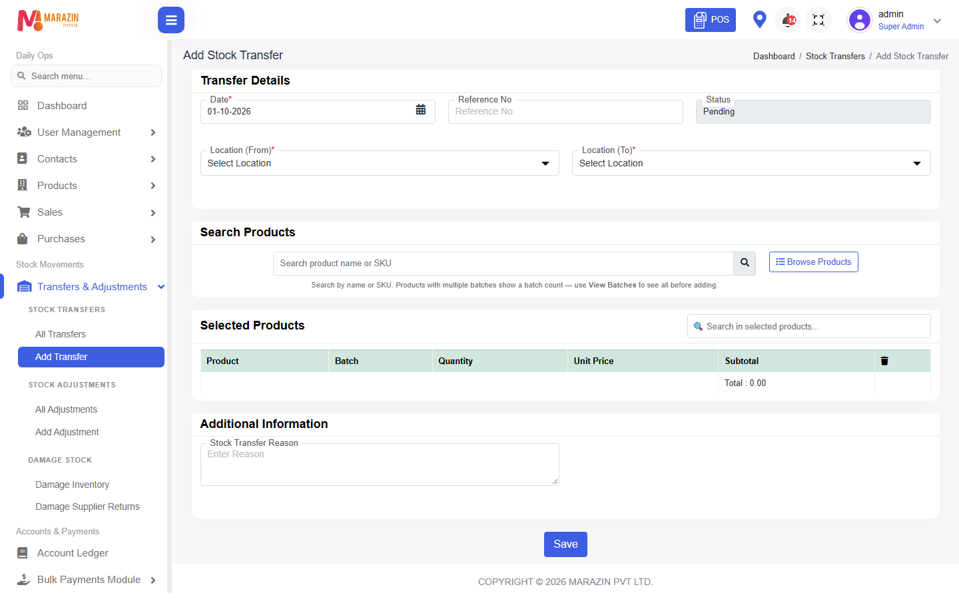Click the Save button
The image size is (959, 599).
[x=565, y=544]
